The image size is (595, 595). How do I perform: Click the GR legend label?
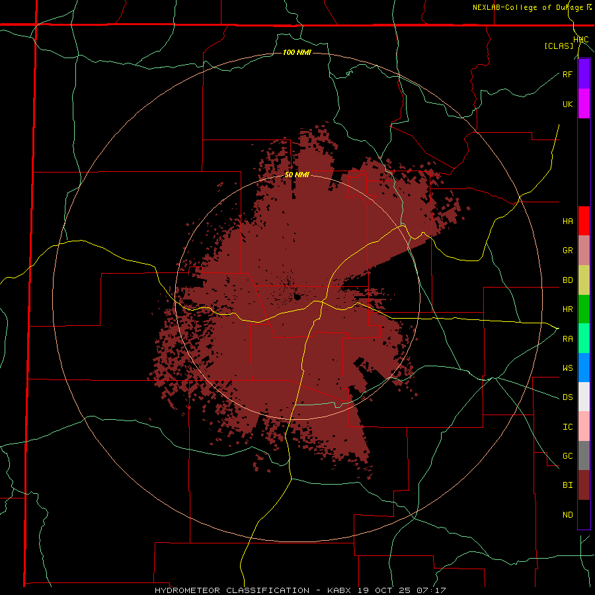click(x=567, y=251)
